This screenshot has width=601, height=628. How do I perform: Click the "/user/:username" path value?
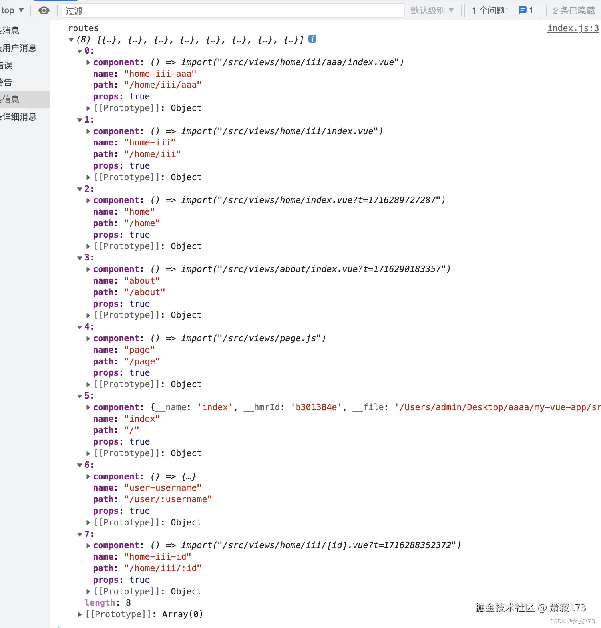tap(168, 499)
